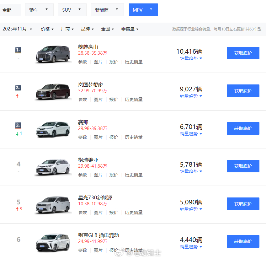The height and width of the screenshot is (259, 277).
Task: Select the 全部 category tab
Action: coord(10,10)
